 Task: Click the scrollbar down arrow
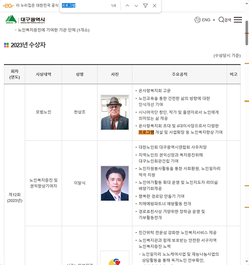pos(247,262)
